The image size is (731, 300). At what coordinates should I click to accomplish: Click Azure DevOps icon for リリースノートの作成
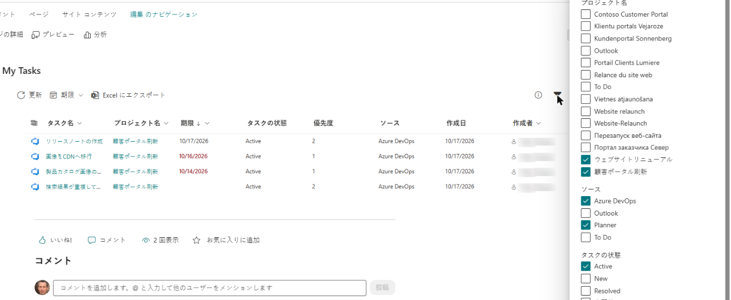(x=35, y=141)
